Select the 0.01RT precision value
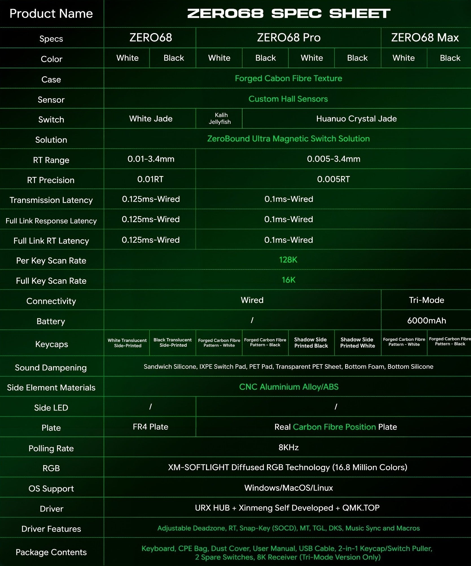Viewport: 471px width, 566px height. coord(150,179)
